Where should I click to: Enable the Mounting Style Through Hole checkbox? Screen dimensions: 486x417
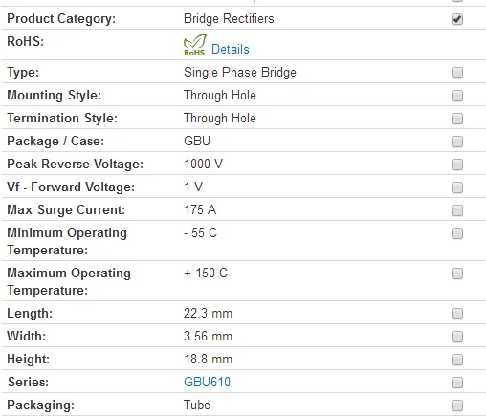[457, 96]
